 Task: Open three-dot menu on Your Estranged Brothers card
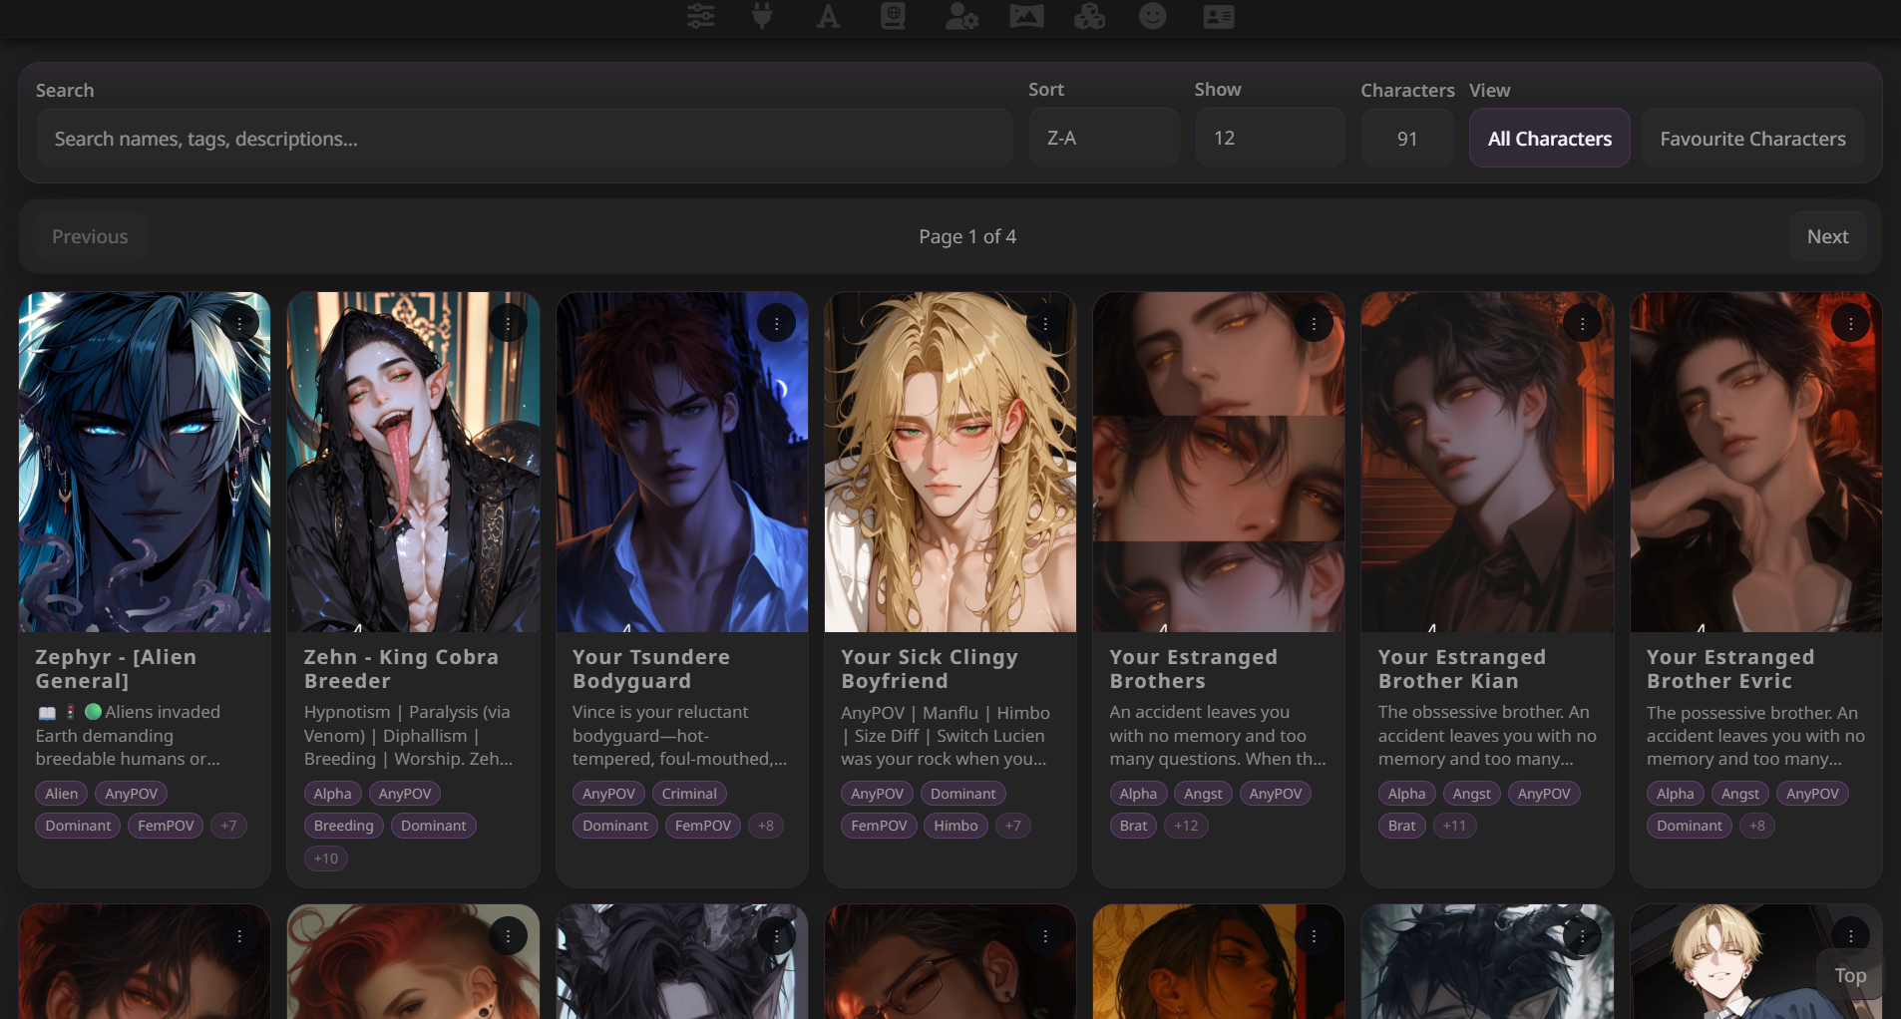coord(1314,323)
